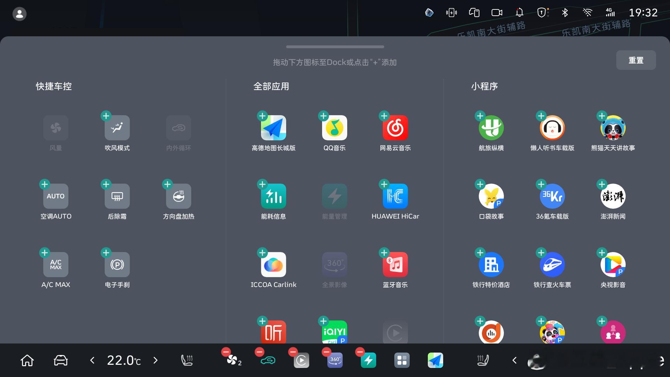Select the HUAWEI HiCar icon
The image size is (670, 377).
pos(395,196)
